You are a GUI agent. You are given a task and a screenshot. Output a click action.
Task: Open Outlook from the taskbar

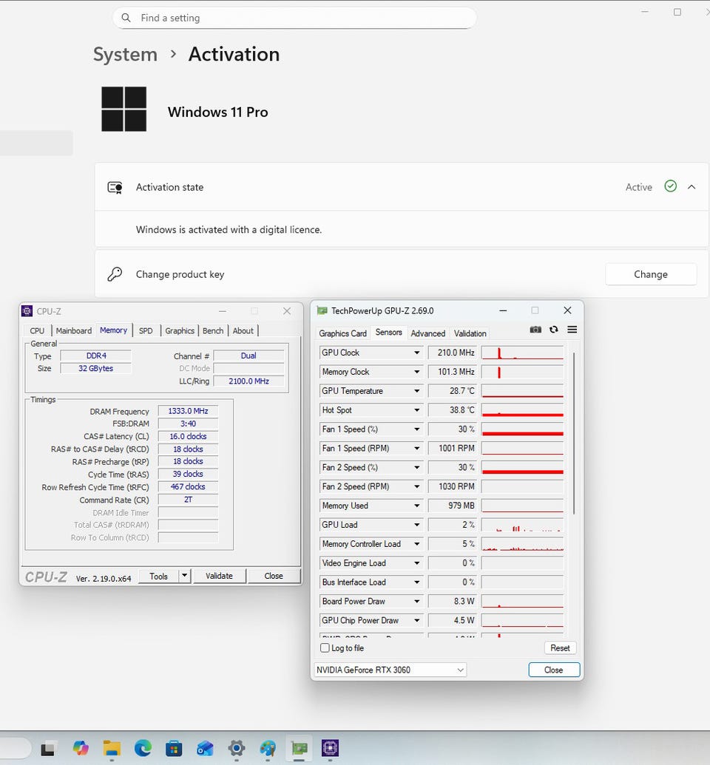coord(205,748)
